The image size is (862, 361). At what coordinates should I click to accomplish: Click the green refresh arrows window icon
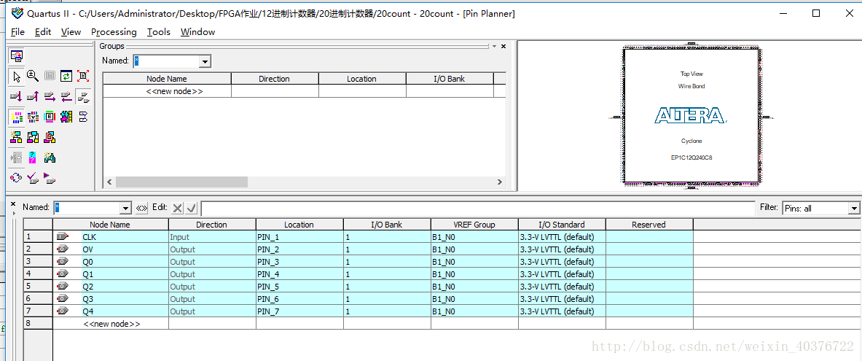66,76
